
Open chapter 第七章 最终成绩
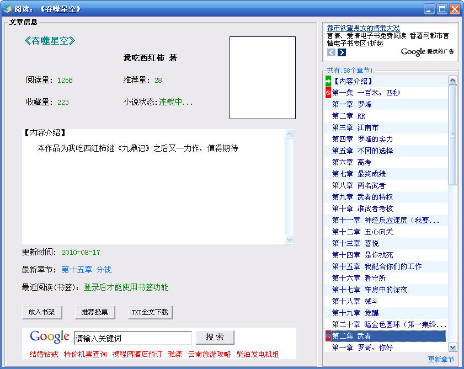coord(386,174)
